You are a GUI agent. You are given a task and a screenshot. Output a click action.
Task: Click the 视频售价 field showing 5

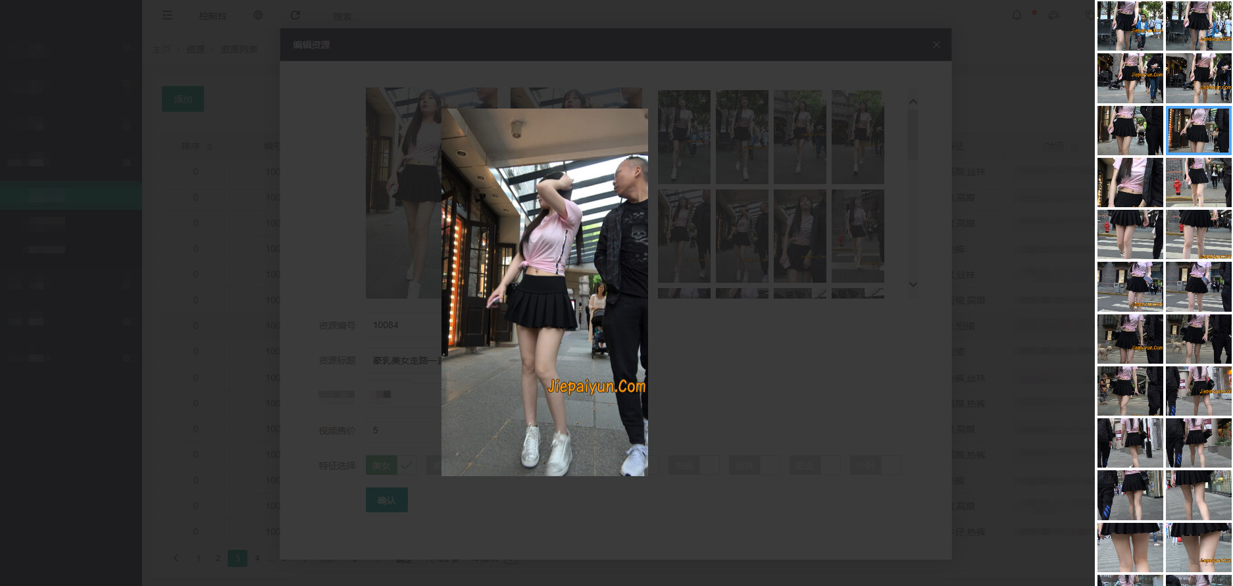tap(403, 430)
